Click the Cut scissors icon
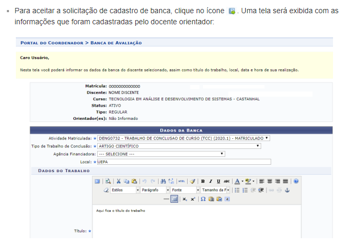This screenshot has width=351, height=245. [119, 181]
